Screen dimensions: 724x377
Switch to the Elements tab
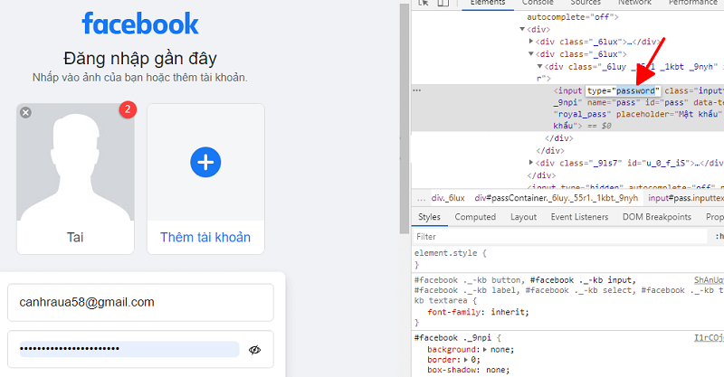[488, 3]
